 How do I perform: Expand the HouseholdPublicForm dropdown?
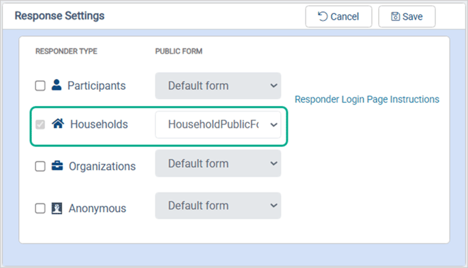tap(218, 124)
